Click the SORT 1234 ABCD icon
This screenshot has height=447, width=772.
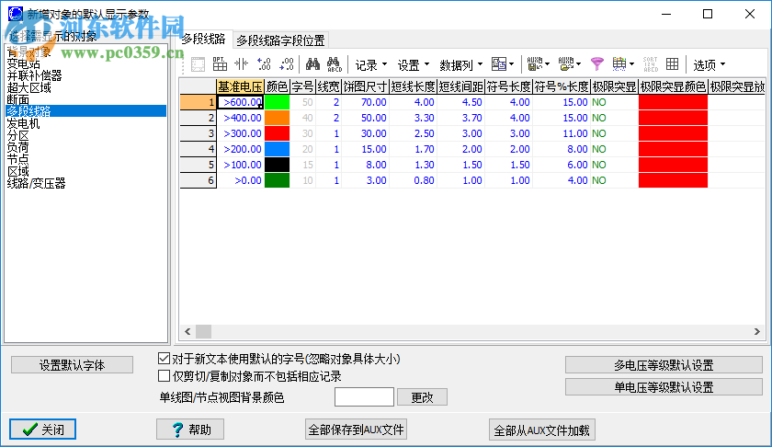pyautogui.click(x=650, y=64)
